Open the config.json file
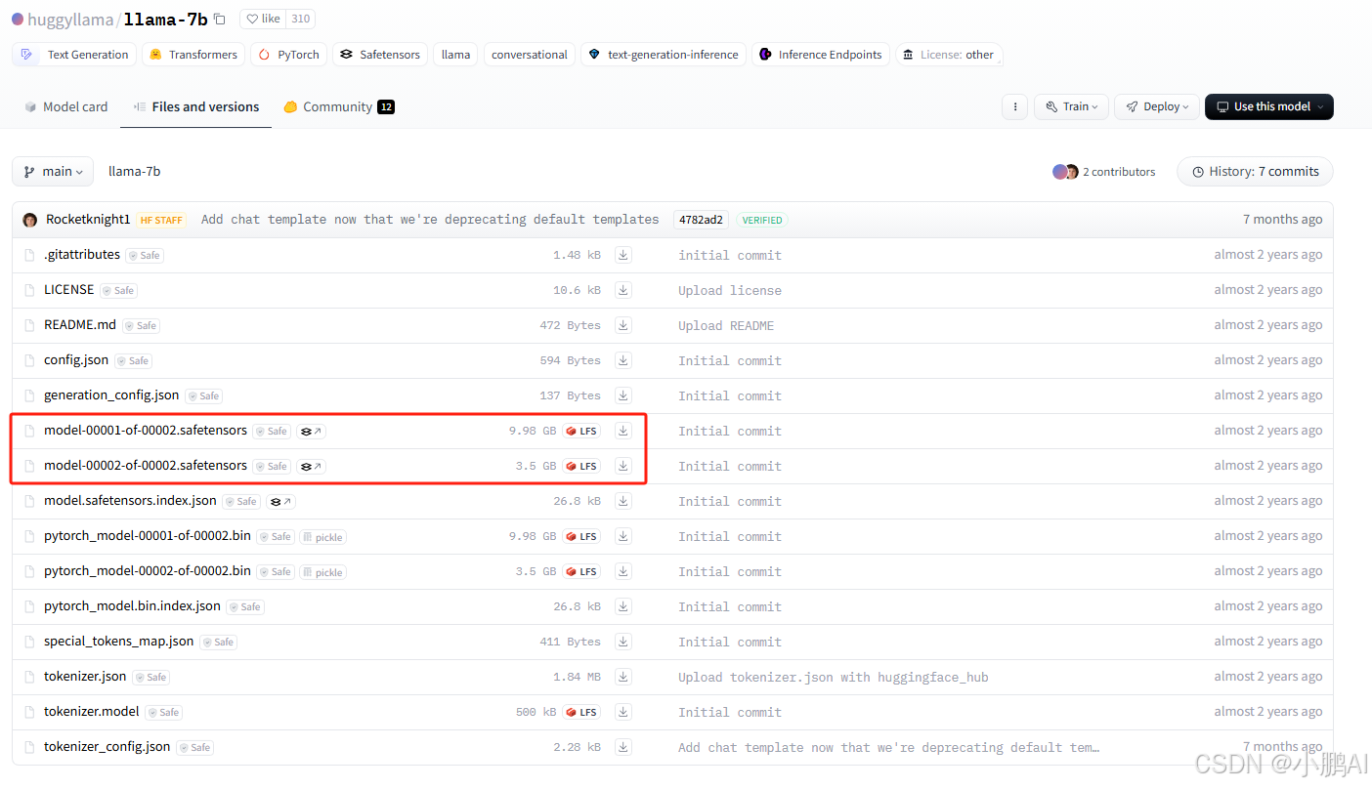Image resolution: width=1372 pixels, height=789 pixels. [76, 360]
